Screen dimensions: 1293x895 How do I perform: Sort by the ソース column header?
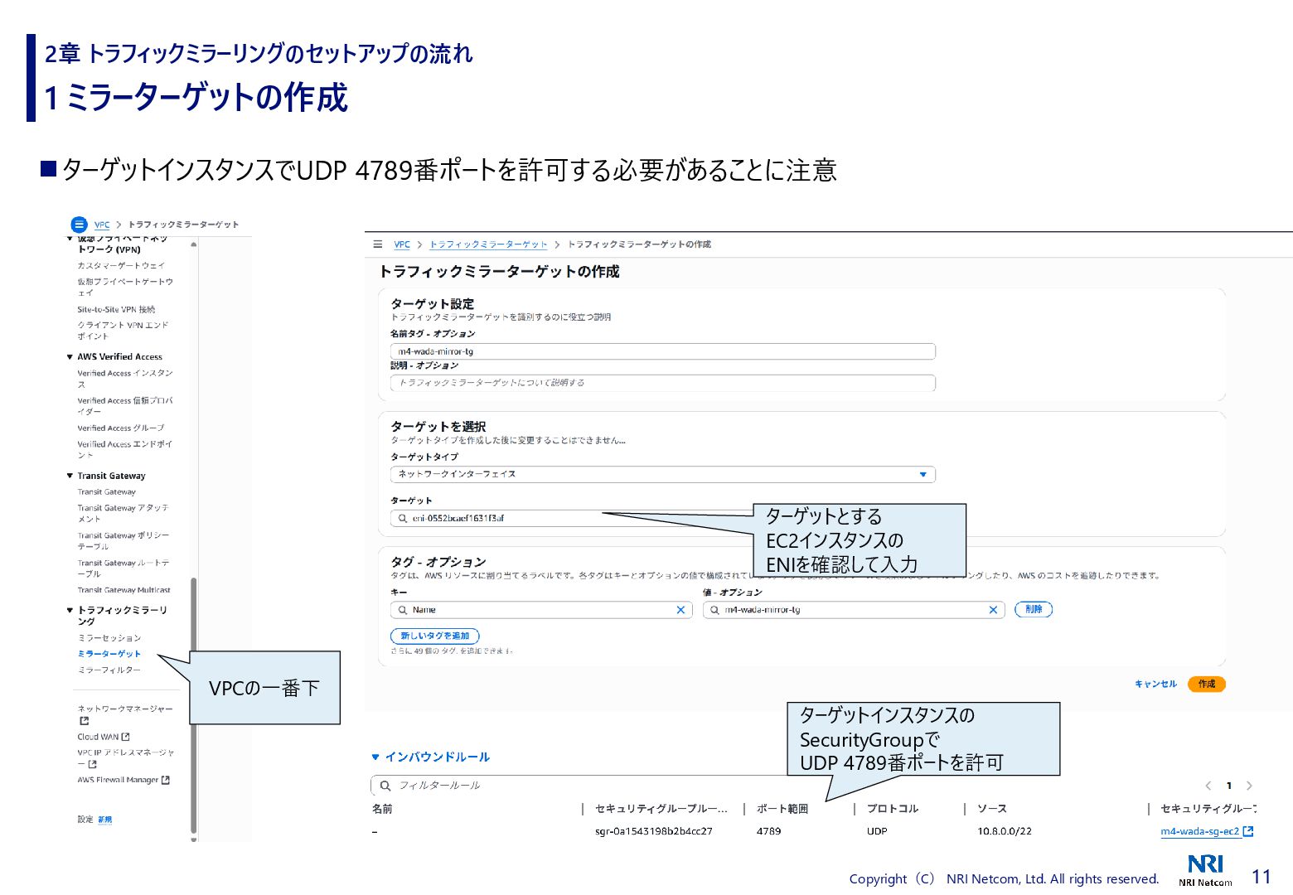click(992, 809)
